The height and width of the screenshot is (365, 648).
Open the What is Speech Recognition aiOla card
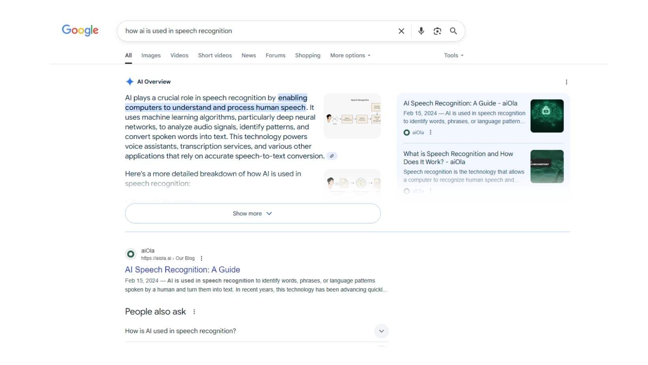(x=458, y=158)
